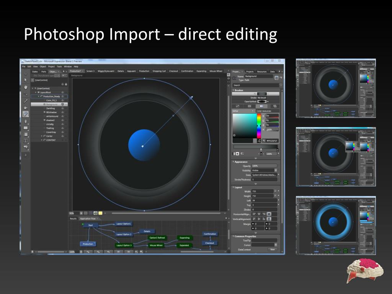Open the Asset Library chevrons
392x294 pixels.
[x=26, y=155]
